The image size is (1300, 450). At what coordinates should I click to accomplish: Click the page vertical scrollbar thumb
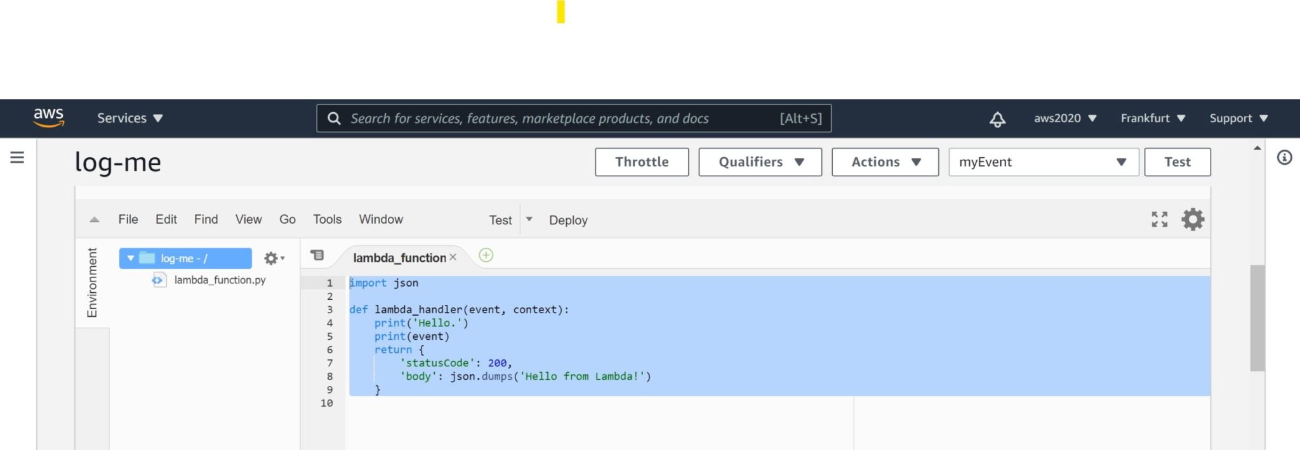pyautogui.click(x=1257, y=317)
